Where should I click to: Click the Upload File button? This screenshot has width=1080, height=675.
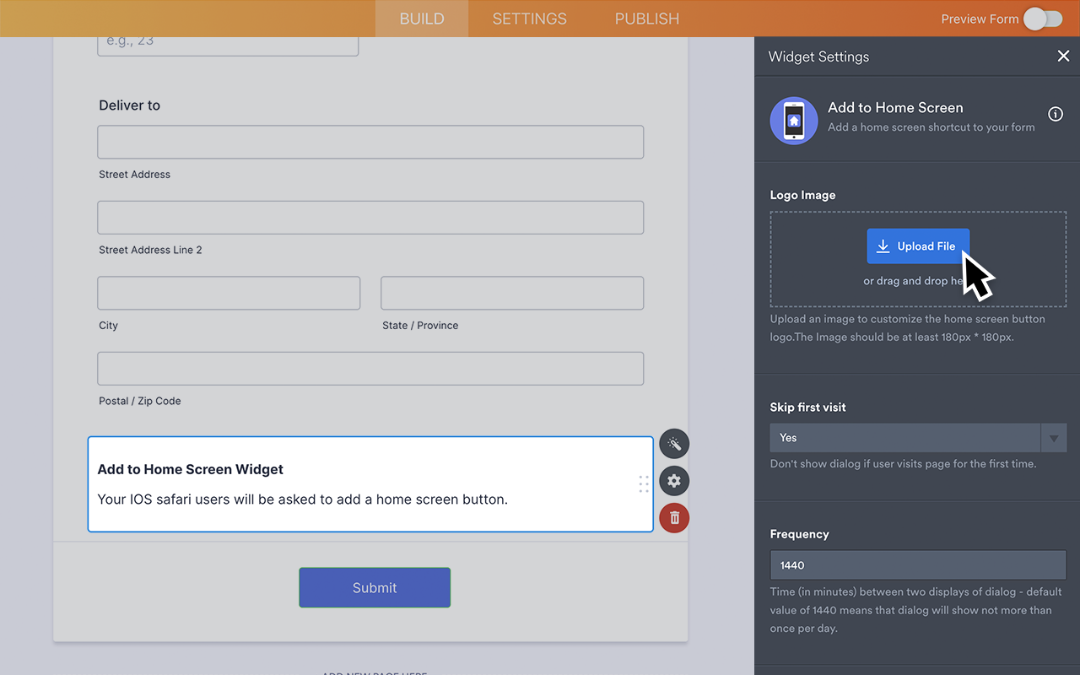point(917,246)
